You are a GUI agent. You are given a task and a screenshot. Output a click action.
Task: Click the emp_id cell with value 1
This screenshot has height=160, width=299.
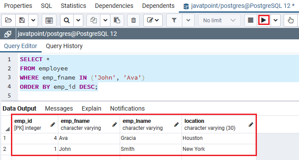click(35, 149)
